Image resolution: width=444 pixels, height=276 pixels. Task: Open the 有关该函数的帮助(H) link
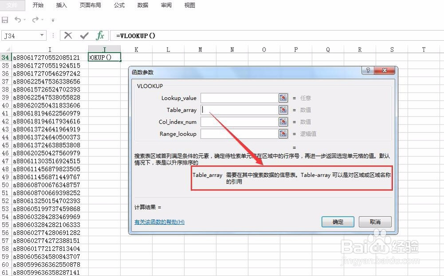click(159, 222)
